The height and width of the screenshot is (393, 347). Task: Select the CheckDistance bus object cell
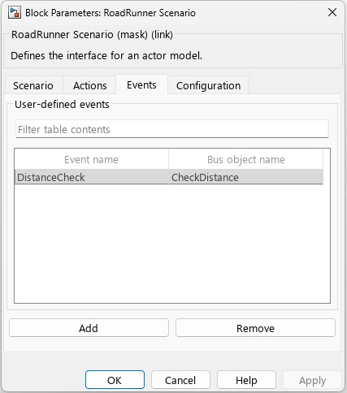tap(245, 177)
